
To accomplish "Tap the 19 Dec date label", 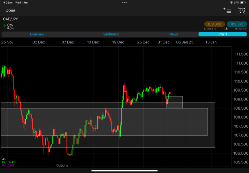I will 118,42.
